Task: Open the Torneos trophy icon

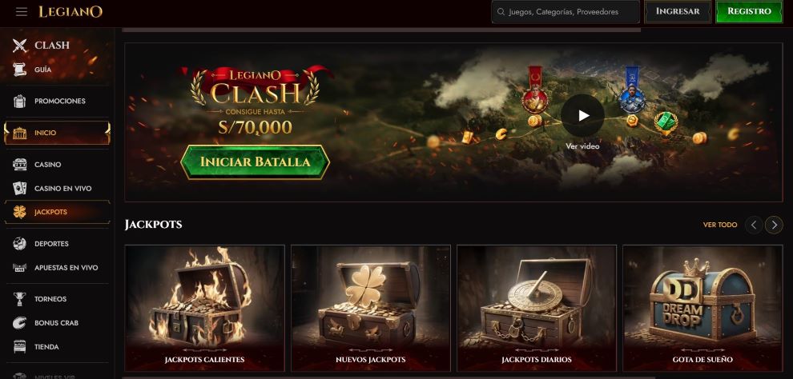Action: click(x=20, y=299)
